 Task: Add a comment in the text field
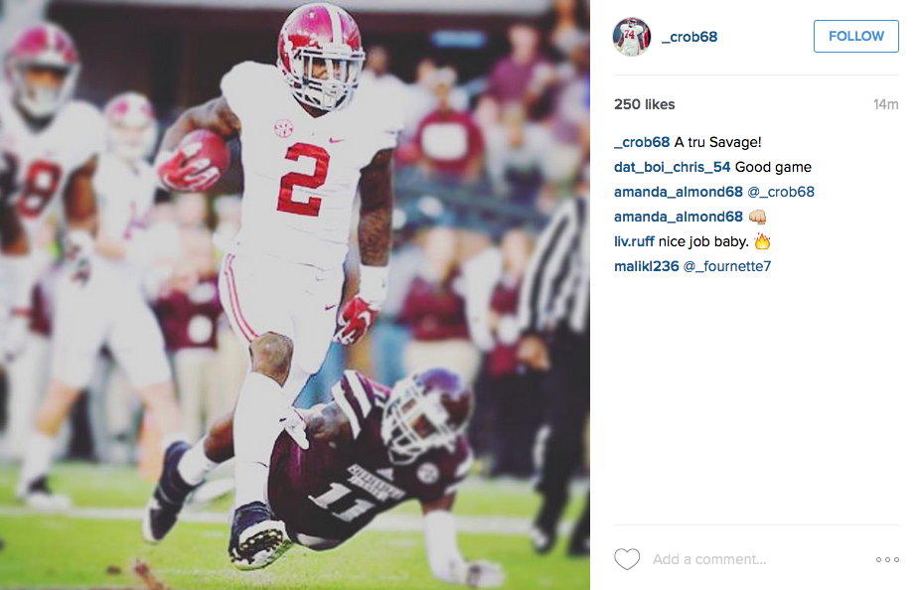758,559
